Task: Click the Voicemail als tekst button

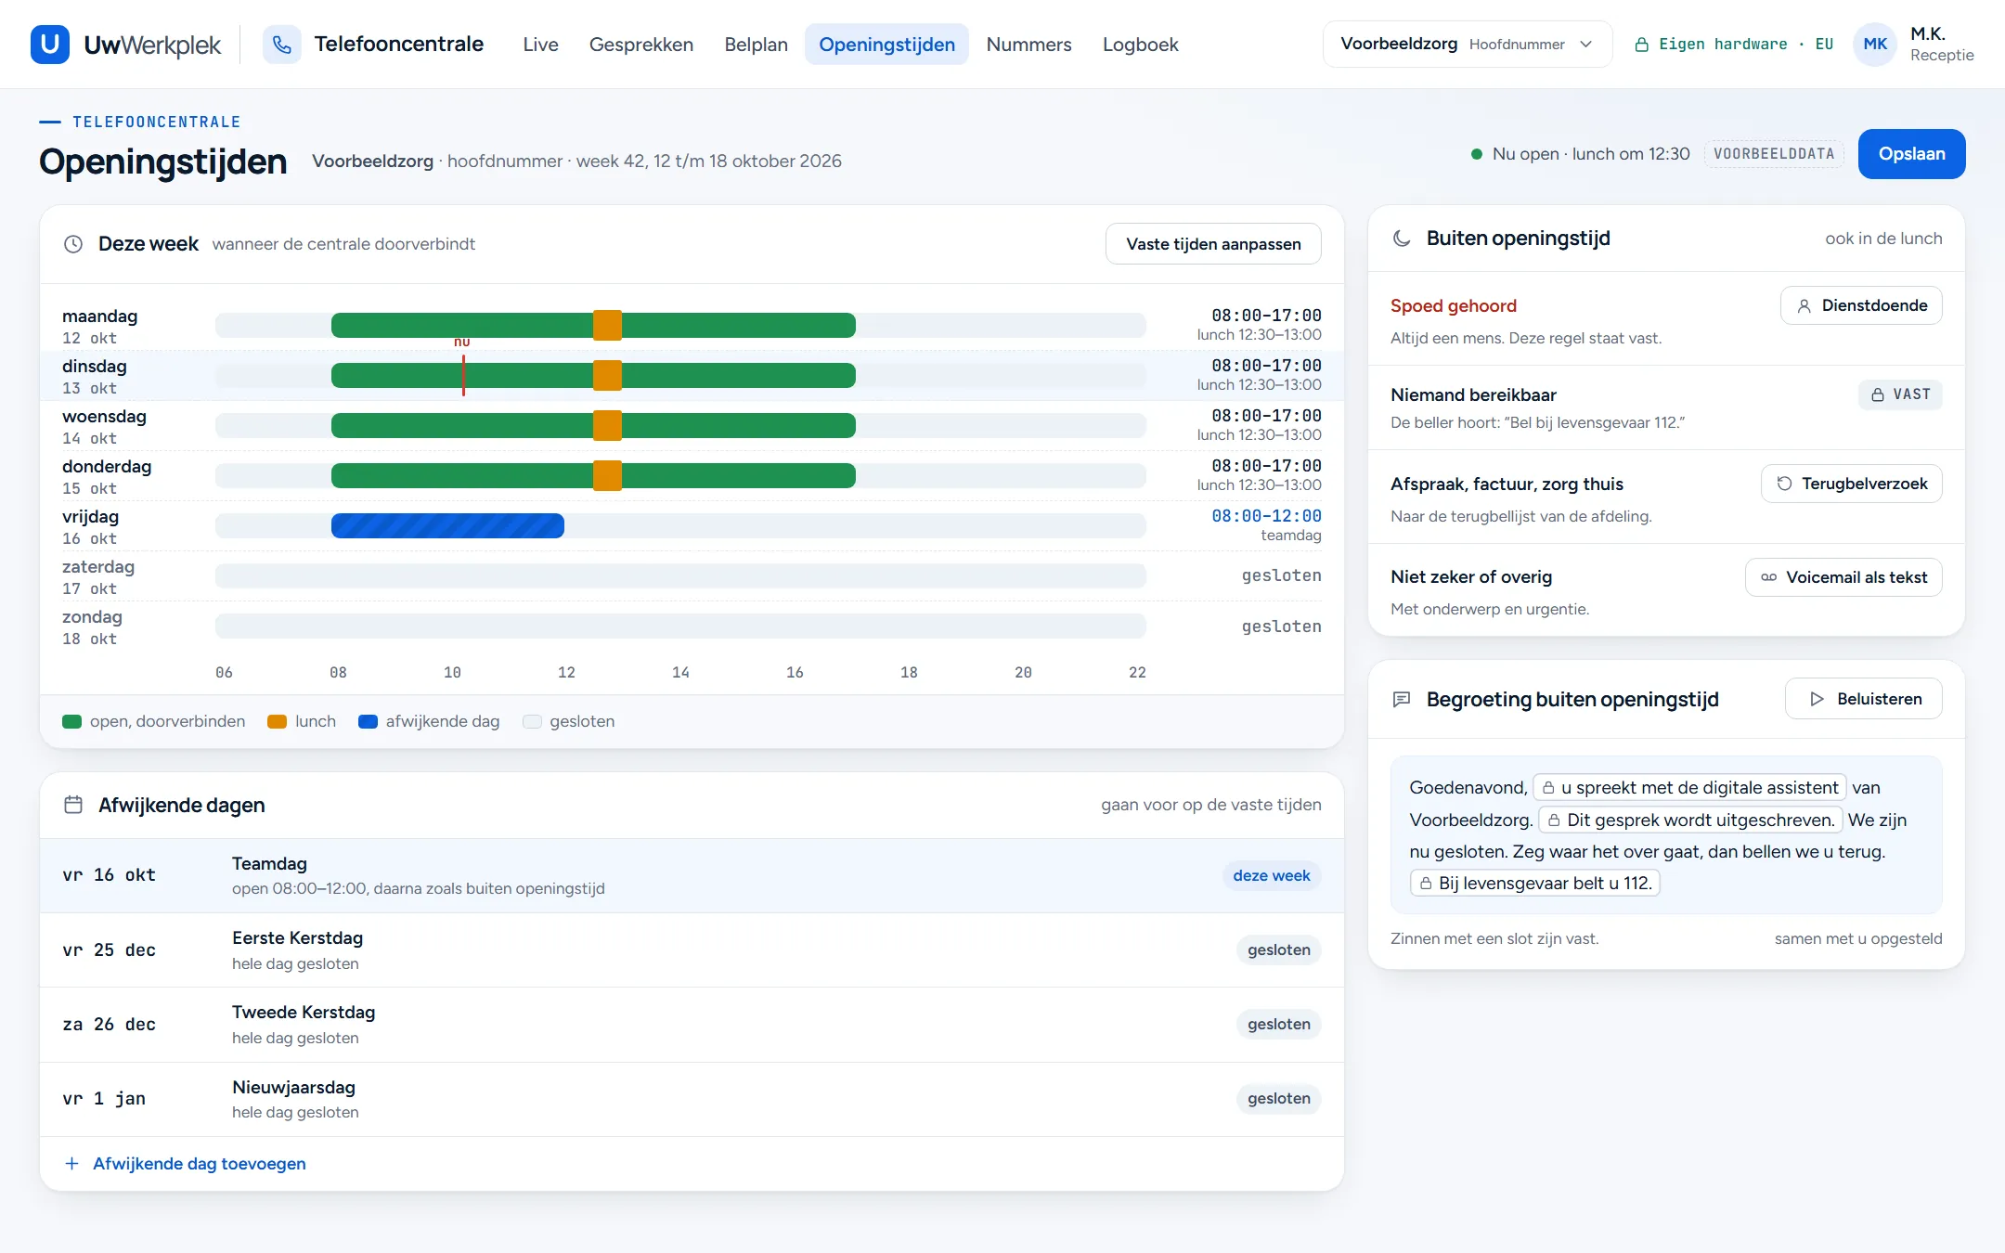Action: point(1843,577)
